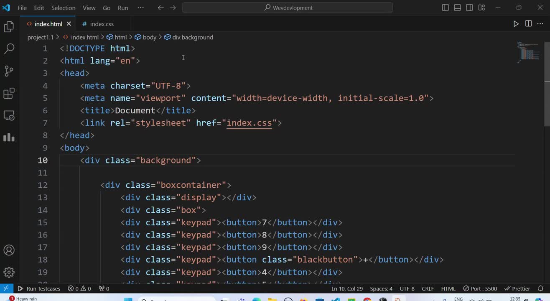The height and width of the screenshot is (301, 550).
Task: Change language mode via HTML
Action: click(448, 288)
